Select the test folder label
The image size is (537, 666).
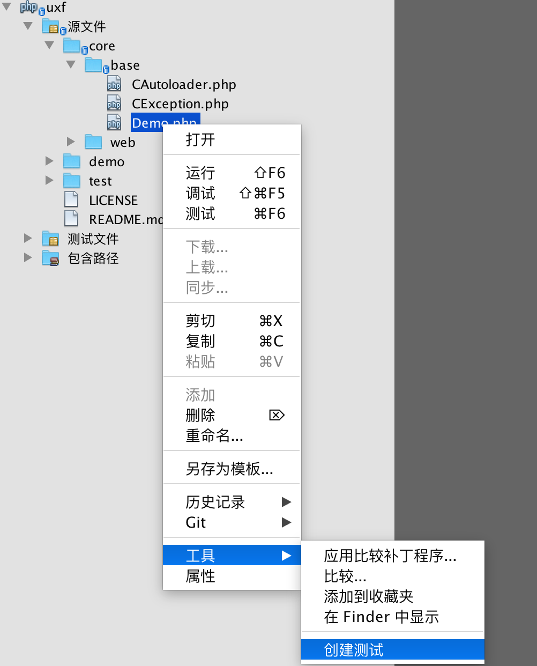pyautogui.click(x=100, y=181)
